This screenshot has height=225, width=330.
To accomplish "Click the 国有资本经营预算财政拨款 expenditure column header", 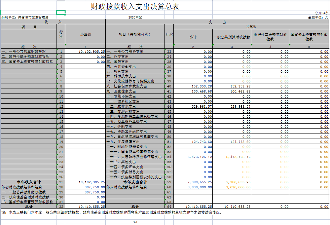I will tap(309, 37).
